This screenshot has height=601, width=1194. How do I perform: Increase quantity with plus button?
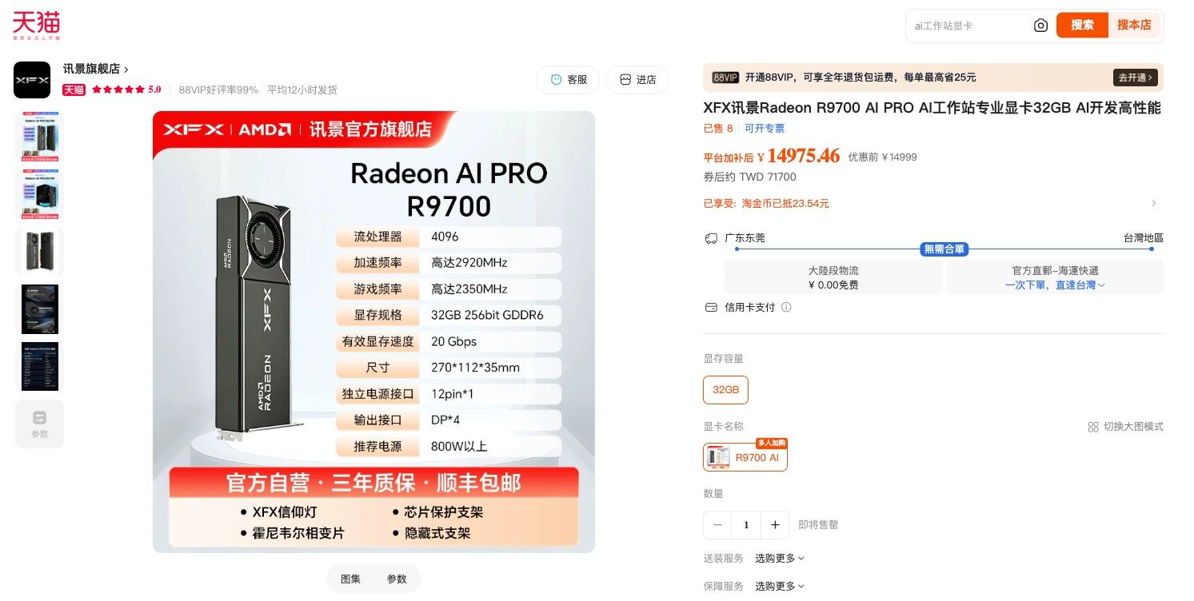pos(775,525)
